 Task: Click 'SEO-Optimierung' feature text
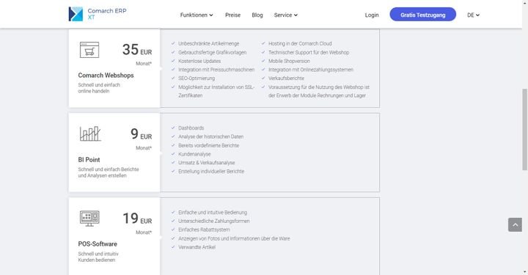tap(197, 78)
